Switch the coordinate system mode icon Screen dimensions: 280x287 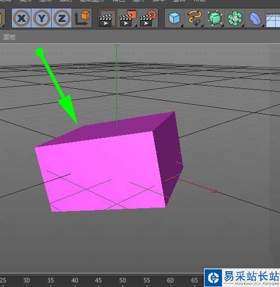click(82, 18)
